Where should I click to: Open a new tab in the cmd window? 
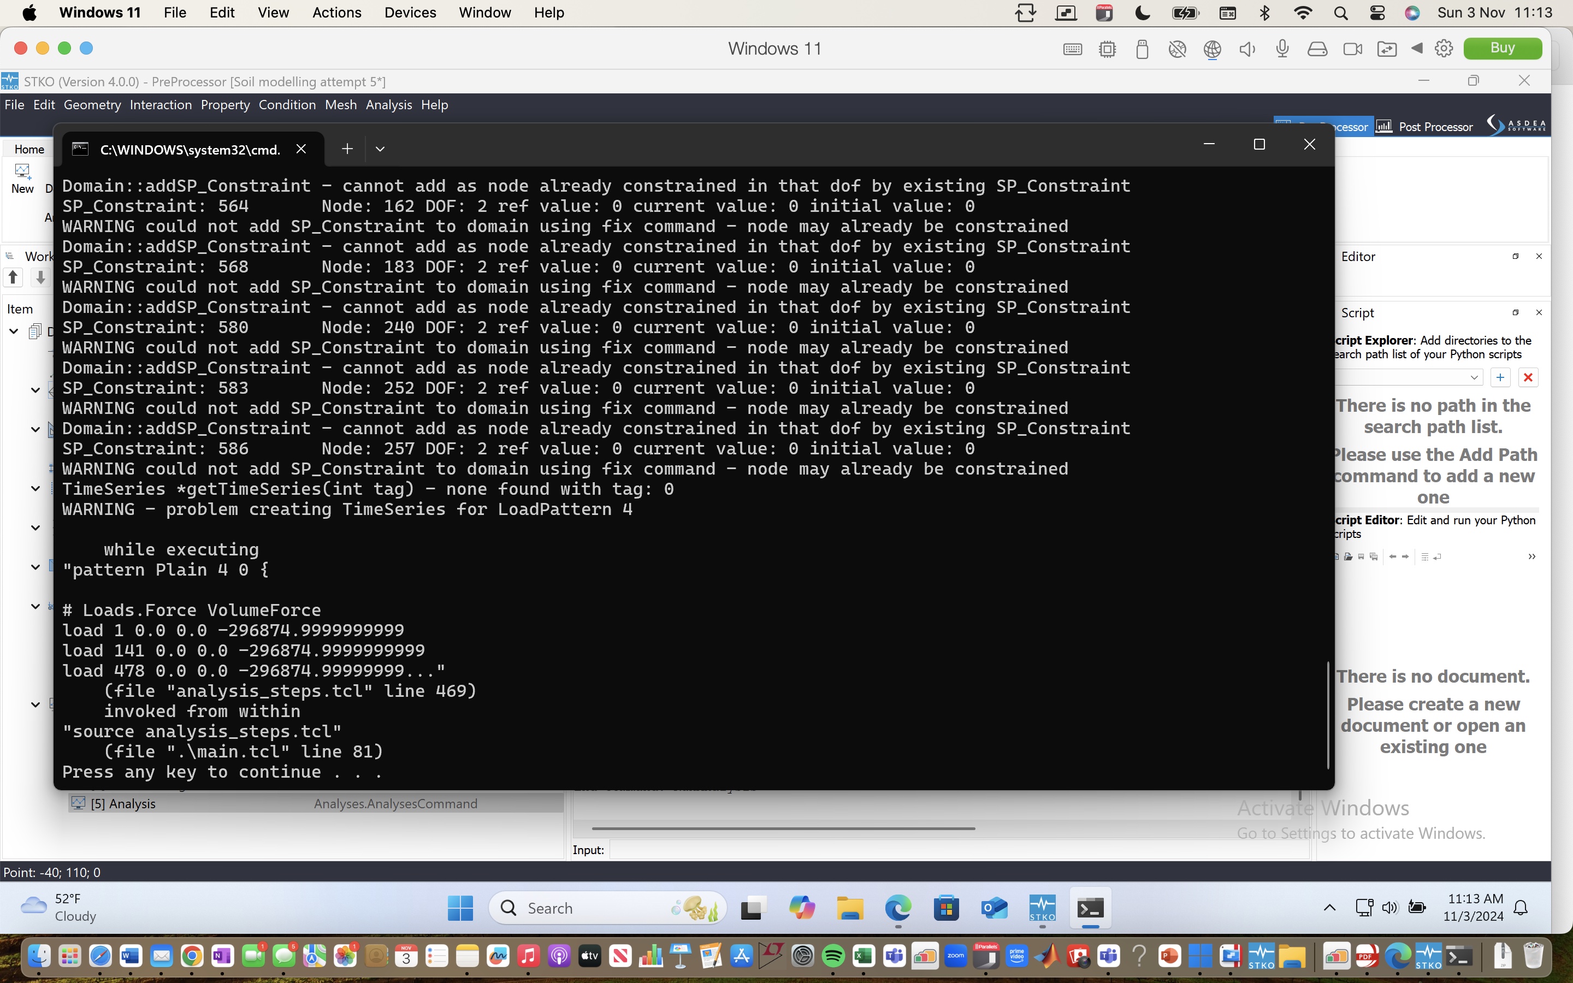click(x=347, y=149)
